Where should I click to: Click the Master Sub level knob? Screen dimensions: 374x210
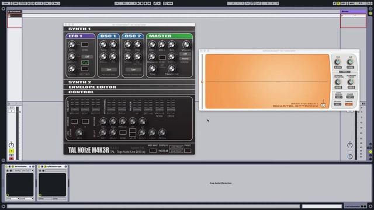(x=171, y=44)
